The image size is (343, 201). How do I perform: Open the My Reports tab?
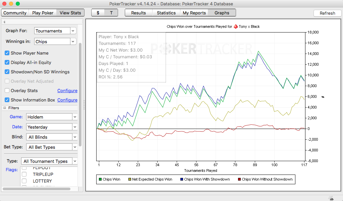(194, 13)
